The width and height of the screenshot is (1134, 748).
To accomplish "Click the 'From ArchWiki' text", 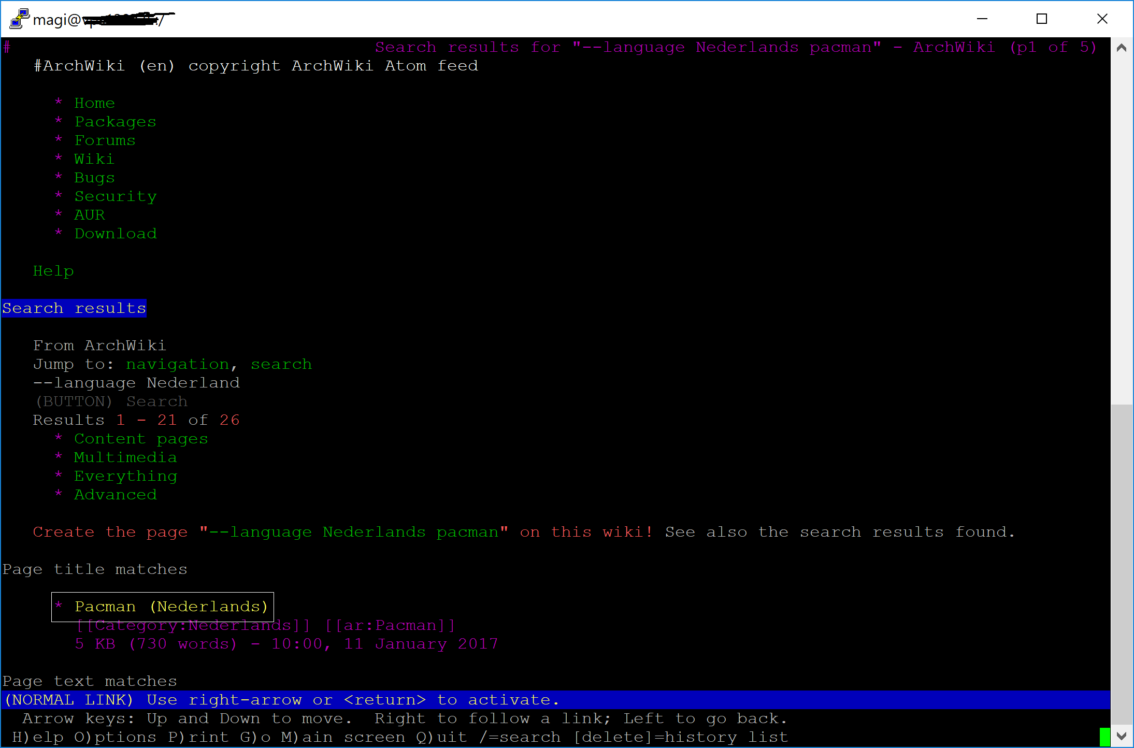I will tap(99, 346).
